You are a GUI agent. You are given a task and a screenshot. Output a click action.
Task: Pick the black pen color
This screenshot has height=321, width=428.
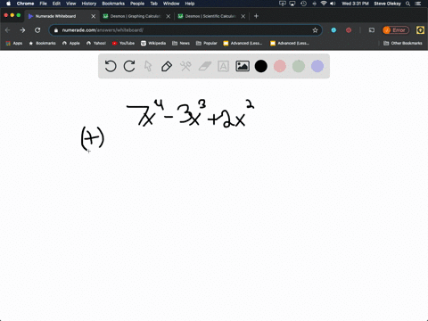(x=261, y=66)
